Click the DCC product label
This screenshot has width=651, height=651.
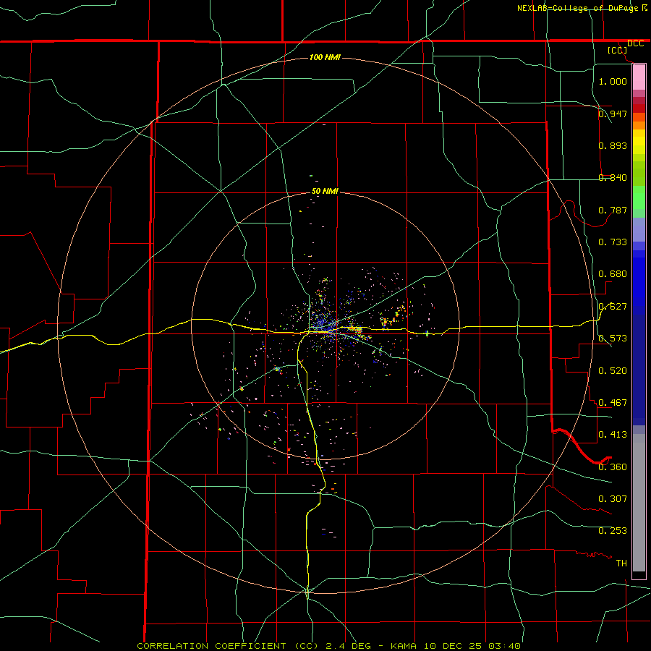[x=635, y=43]
